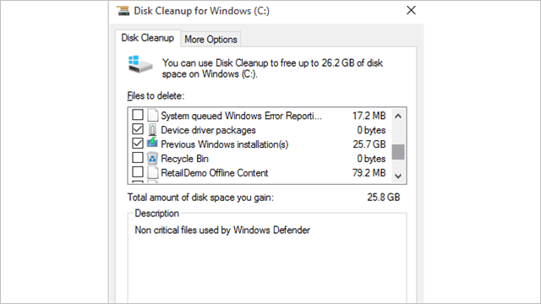Click the System queued Windows Error Reporting file icon
This screenshot has height=304, width=541.
coord(152,115)
